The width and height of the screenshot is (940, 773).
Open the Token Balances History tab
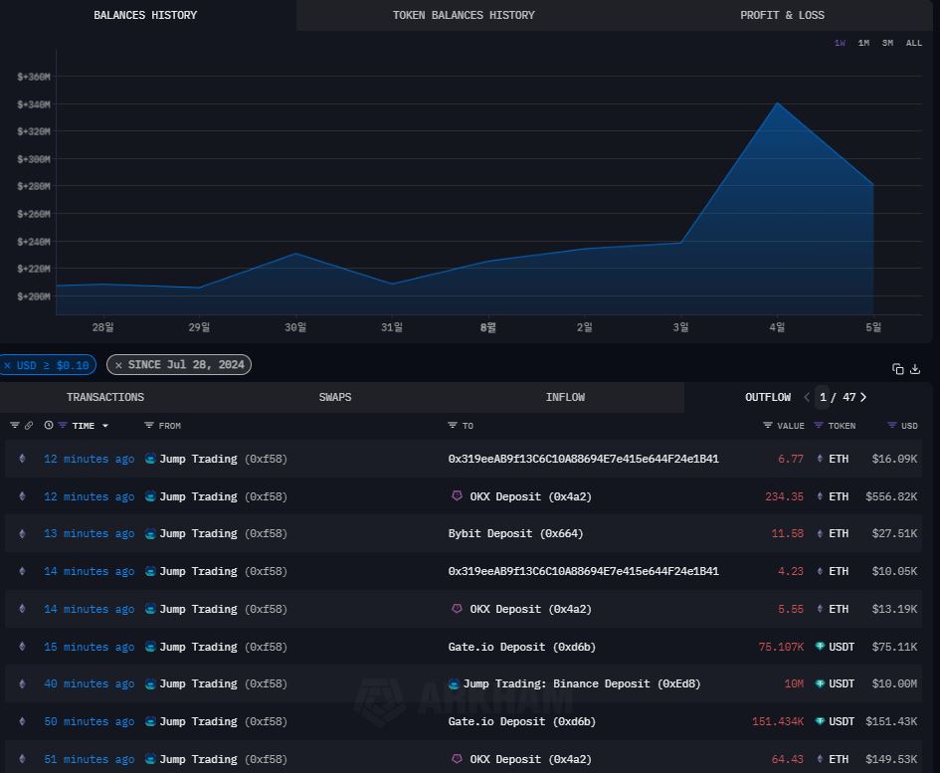click(x=464, y=15)
